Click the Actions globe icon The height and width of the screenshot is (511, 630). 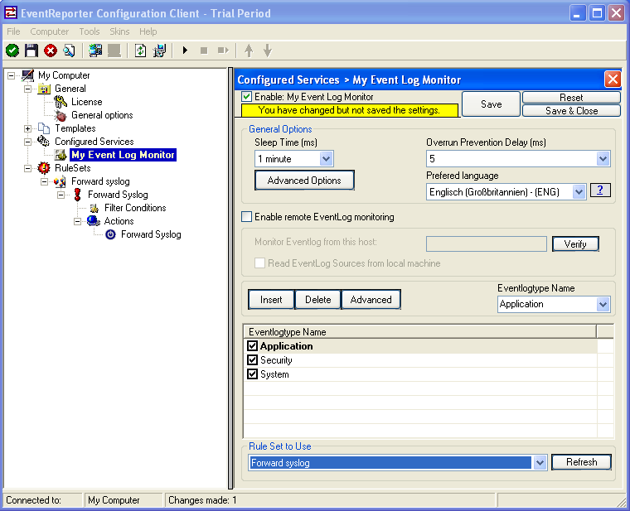[93, 221]
